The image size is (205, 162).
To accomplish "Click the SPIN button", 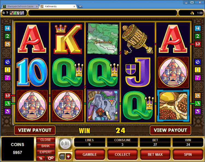I will tap(188, 155).
